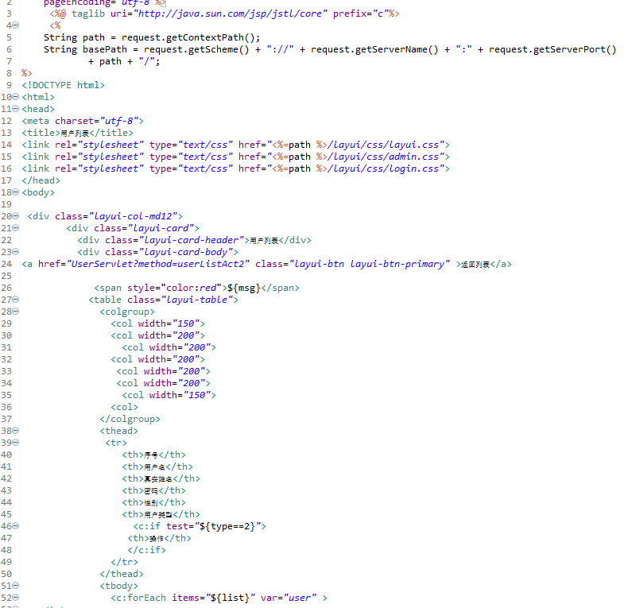The height and width of the screenshot is (608, 632).
Task: Click the closing head tag on line 17
Action: [x=41, y=180]
